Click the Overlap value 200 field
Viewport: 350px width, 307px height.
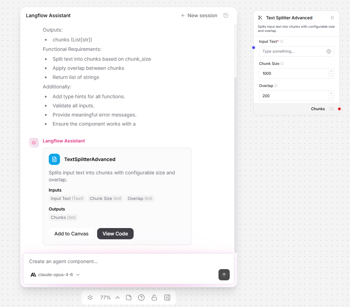click(294, 96)
